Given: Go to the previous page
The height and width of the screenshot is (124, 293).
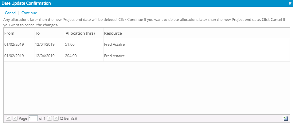Looking at the screenshot, I should (15, 118).
